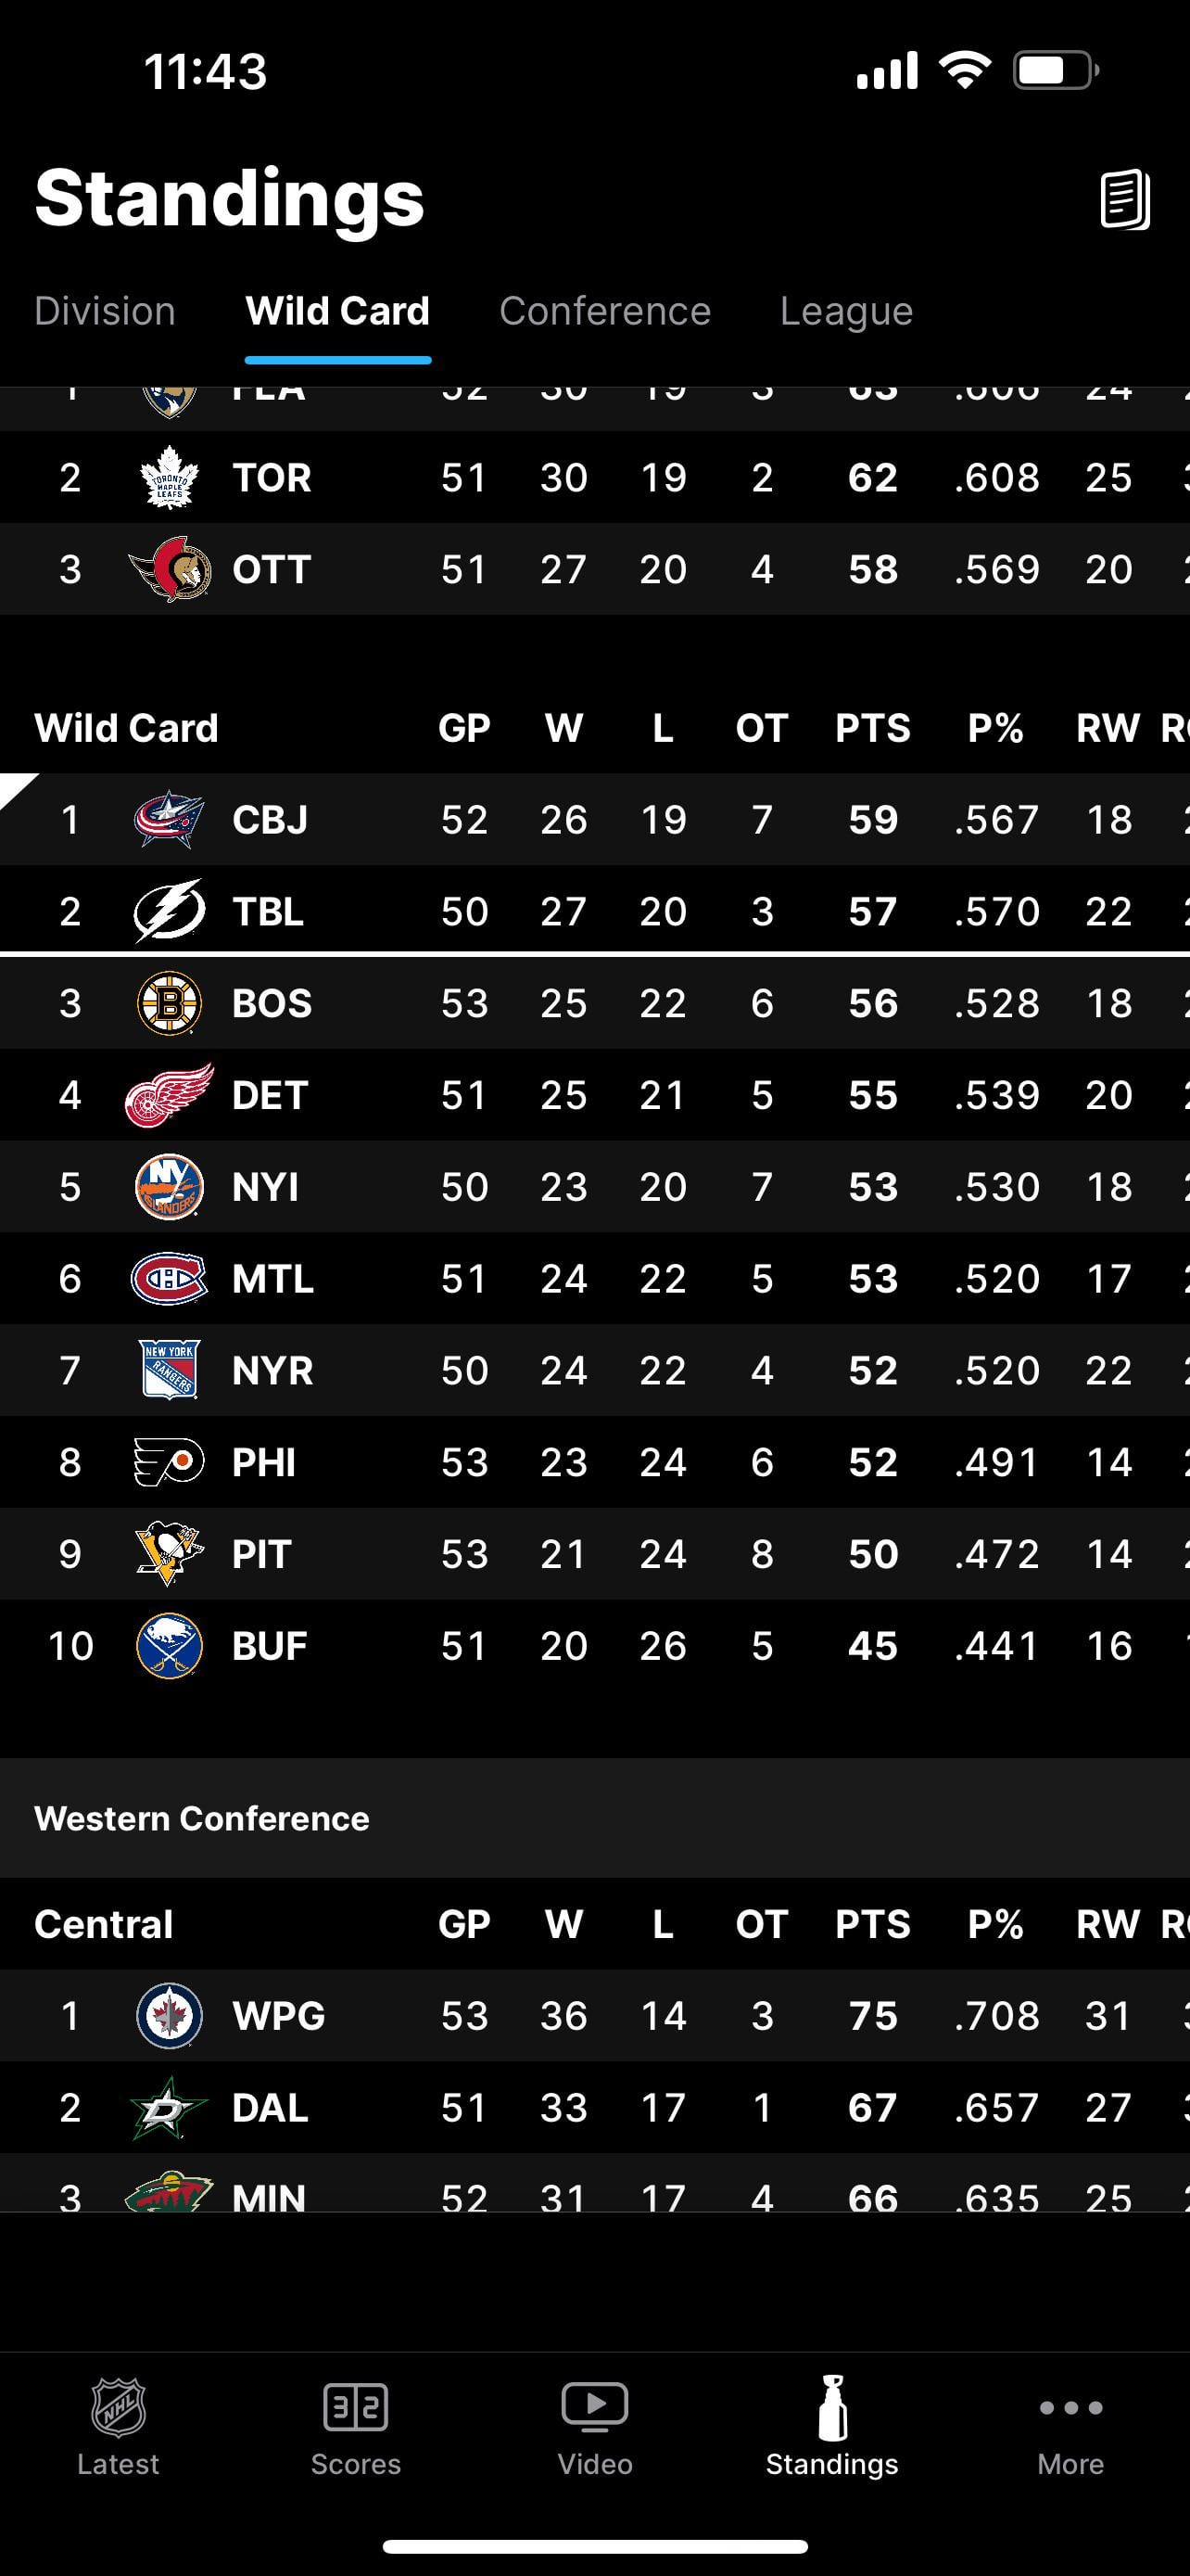Open the More ellipsis menu
The width and height of the screenshot is (1190, 2576).
pos(1070,2408)
